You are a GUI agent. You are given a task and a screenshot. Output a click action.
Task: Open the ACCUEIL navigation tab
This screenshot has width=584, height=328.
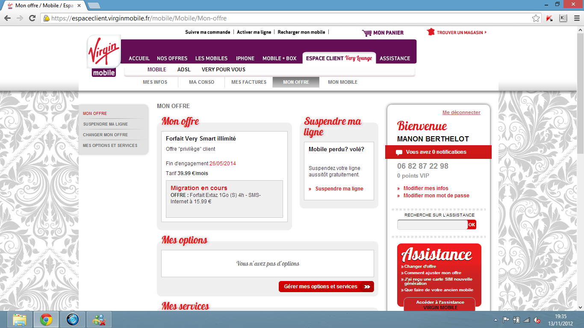tap(139, 59)
